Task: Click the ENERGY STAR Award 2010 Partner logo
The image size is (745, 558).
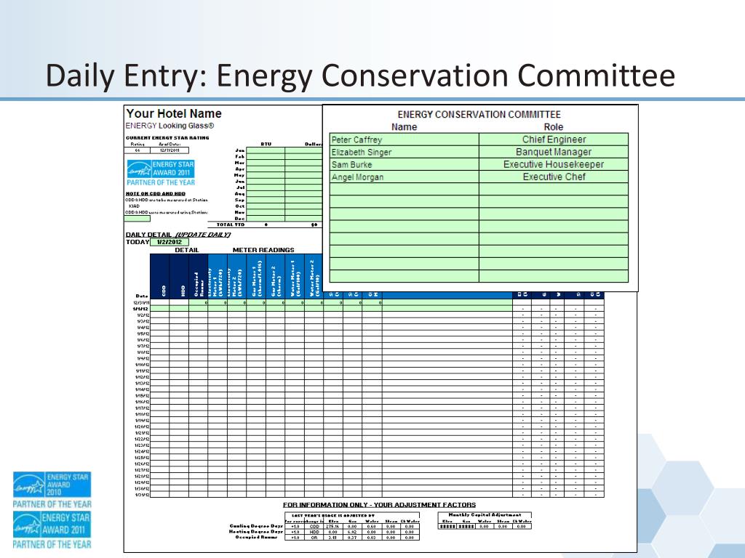Action: point(52,490)
